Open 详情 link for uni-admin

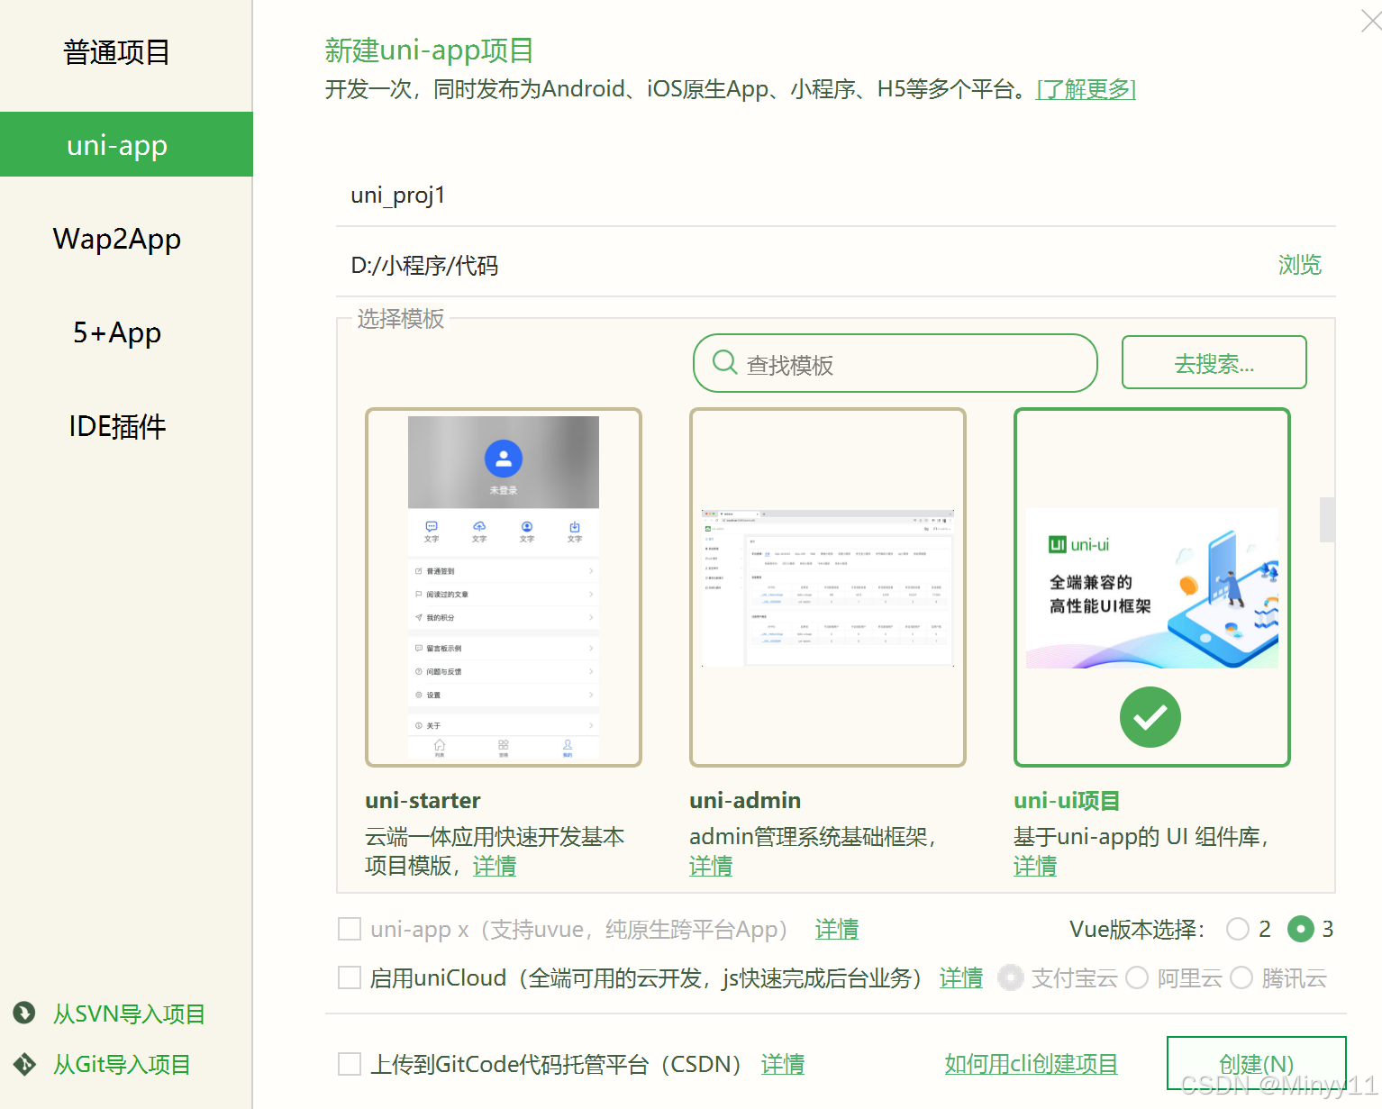[x=711, y=866]
